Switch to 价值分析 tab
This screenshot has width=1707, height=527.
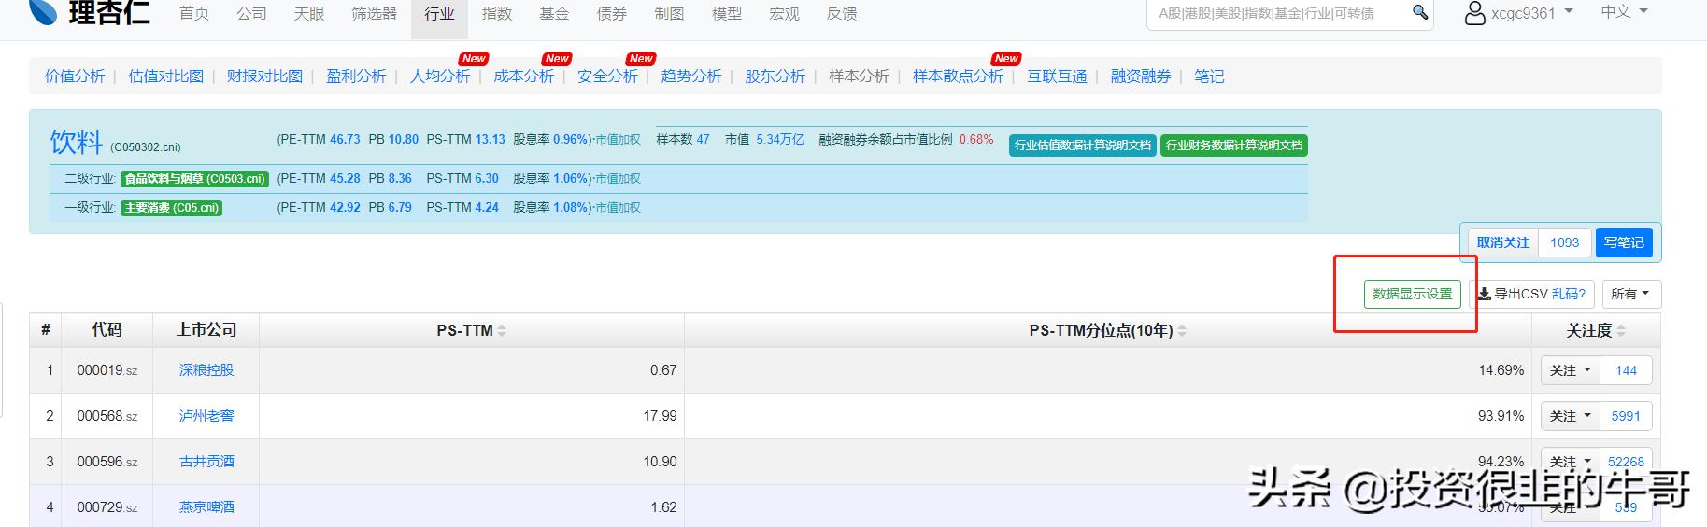[x=75, y=76]
